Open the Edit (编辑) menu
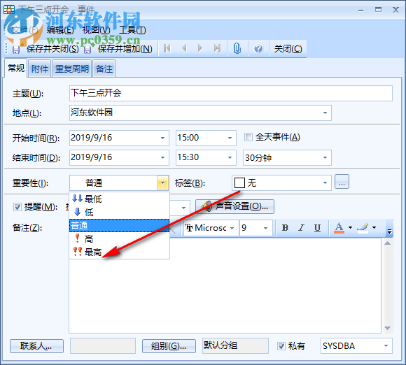This screenshot has height=365, width=406. (x=60, y=30)
